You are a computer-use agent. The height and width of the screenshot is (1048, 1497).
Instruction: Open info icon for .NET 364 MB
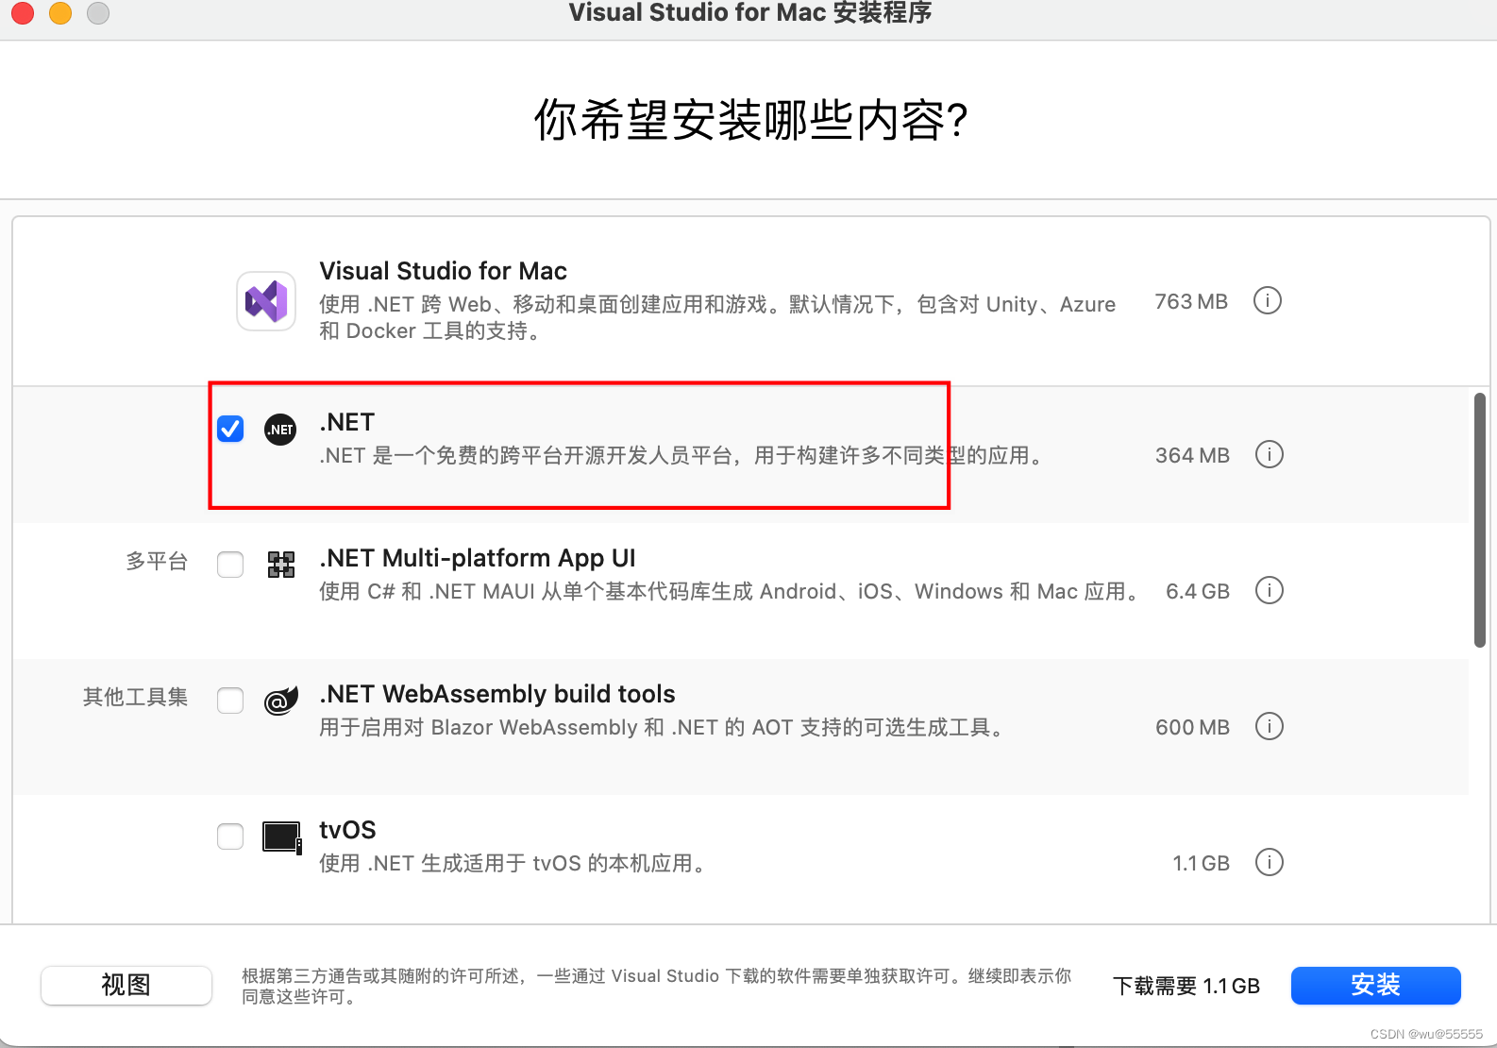(1270, 454)
